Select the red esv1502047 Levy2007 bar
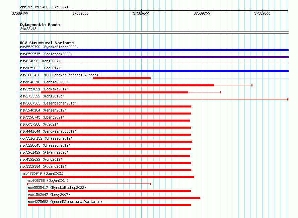 coord(114,198)
